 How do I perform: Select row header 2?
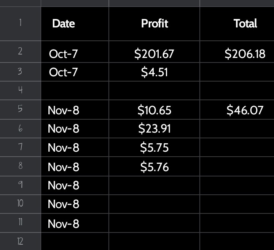[x=20, y=51]
